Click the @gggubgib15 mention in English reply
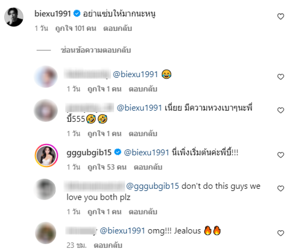 [x=153, y=186]
